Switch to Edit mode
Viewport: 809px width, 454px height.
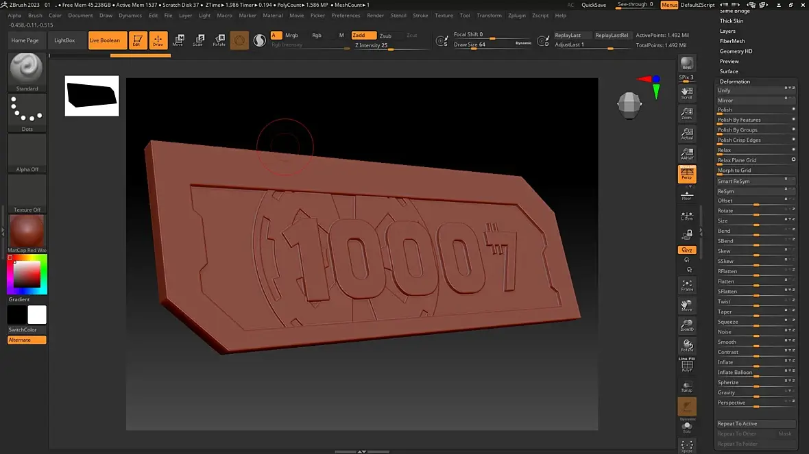138,40
